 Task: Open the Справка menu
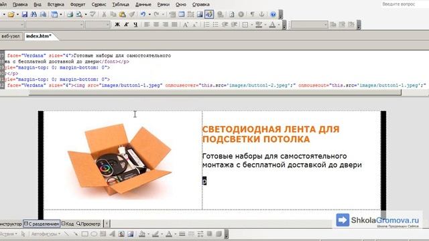(x=201, y=5)
